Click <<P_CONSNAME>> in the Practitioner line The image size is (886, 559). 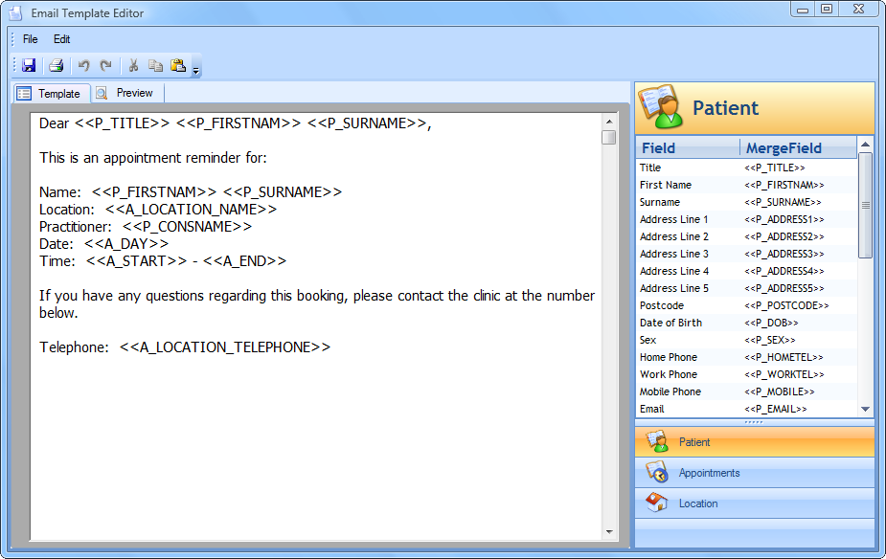[x=187, y=227]
